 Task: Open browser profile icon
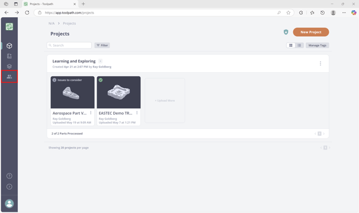coord(333,12)
